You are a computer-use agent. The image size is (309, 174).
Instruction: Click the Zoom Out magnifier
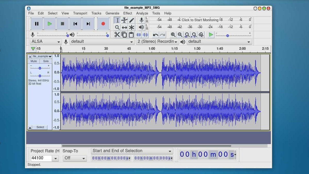click(x=180, y=35)
